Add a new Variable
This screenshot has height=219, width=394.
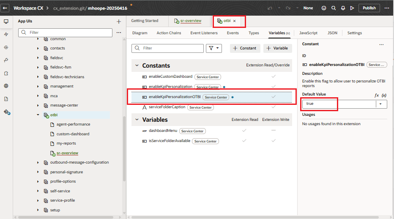tap(277, 48)
